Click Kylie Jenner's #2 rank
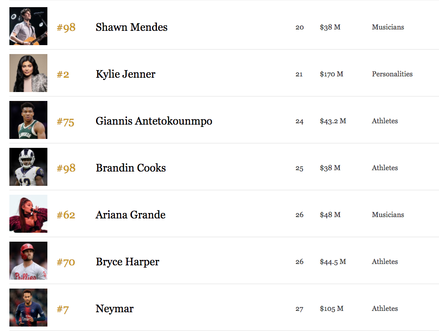This screenshot has width=439, height=331. pyautogui.click(x=63, y=75)
